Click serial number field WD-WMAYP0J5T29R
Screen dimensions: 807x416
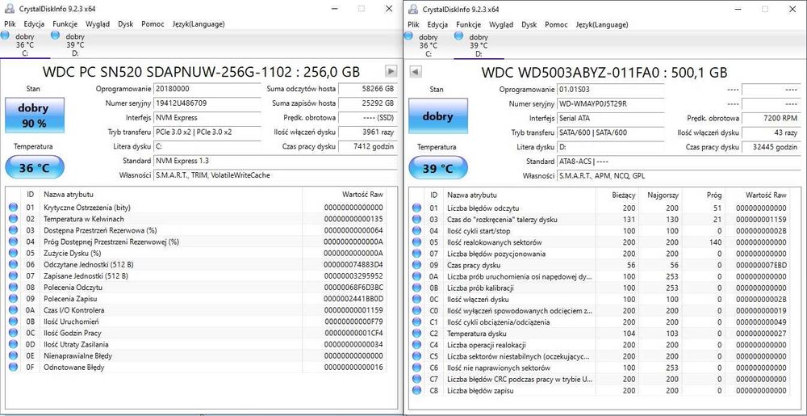pyautogui.click(x=611, y=103)
